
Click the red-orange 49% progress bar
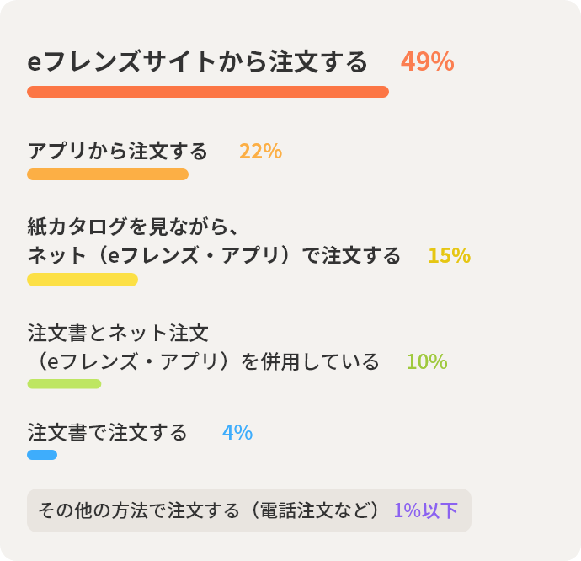[208, 92]
